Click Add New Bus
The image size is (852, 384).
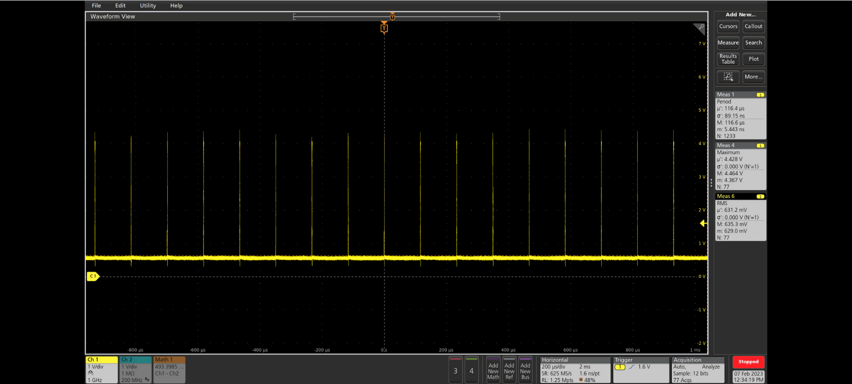click(525, 370)
